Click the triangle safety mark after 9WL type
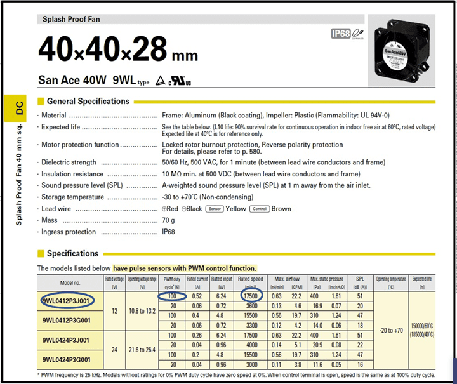This screenshot has height=384, width=457. pos(161,81)
